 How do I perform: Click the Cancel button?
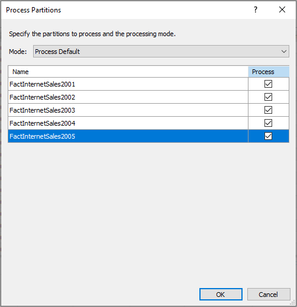coord(269,295)
